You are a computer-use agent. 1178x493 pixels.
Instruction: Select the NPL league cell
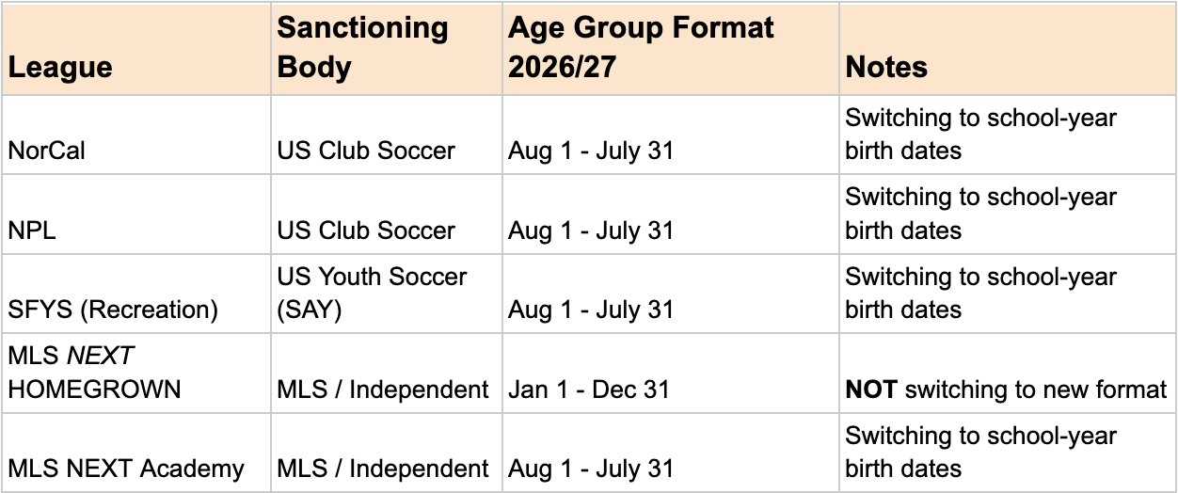(136, 214)
